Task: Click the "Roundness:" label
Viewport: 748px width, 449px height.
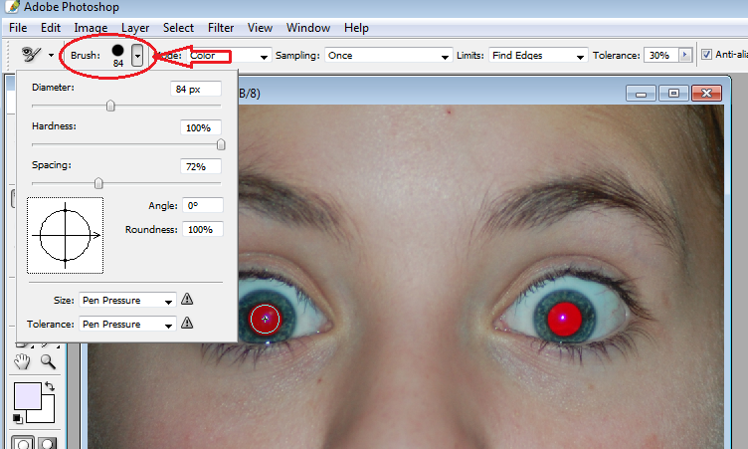Action: pyautogui.click(x=151, y=229)
